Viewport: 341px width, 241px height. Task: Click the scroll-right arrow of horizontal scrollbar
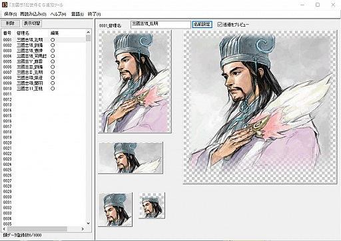(x=83, y=229)
